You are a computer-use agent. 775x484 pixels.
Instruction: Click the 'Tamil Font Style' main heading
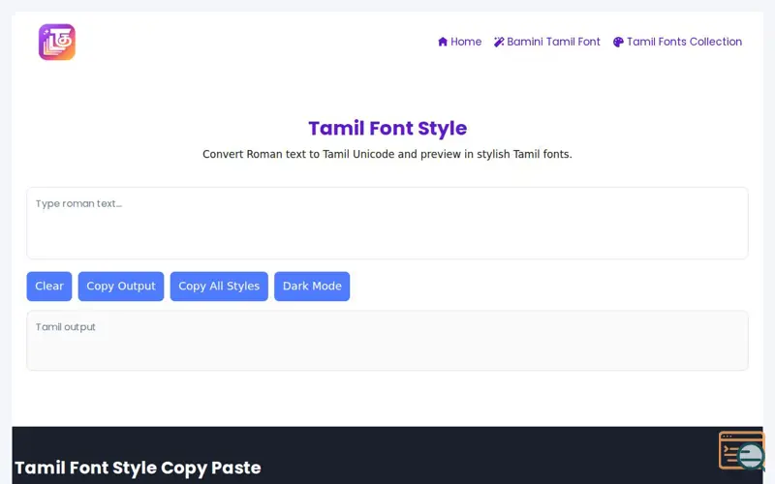(x=387, y=129)
